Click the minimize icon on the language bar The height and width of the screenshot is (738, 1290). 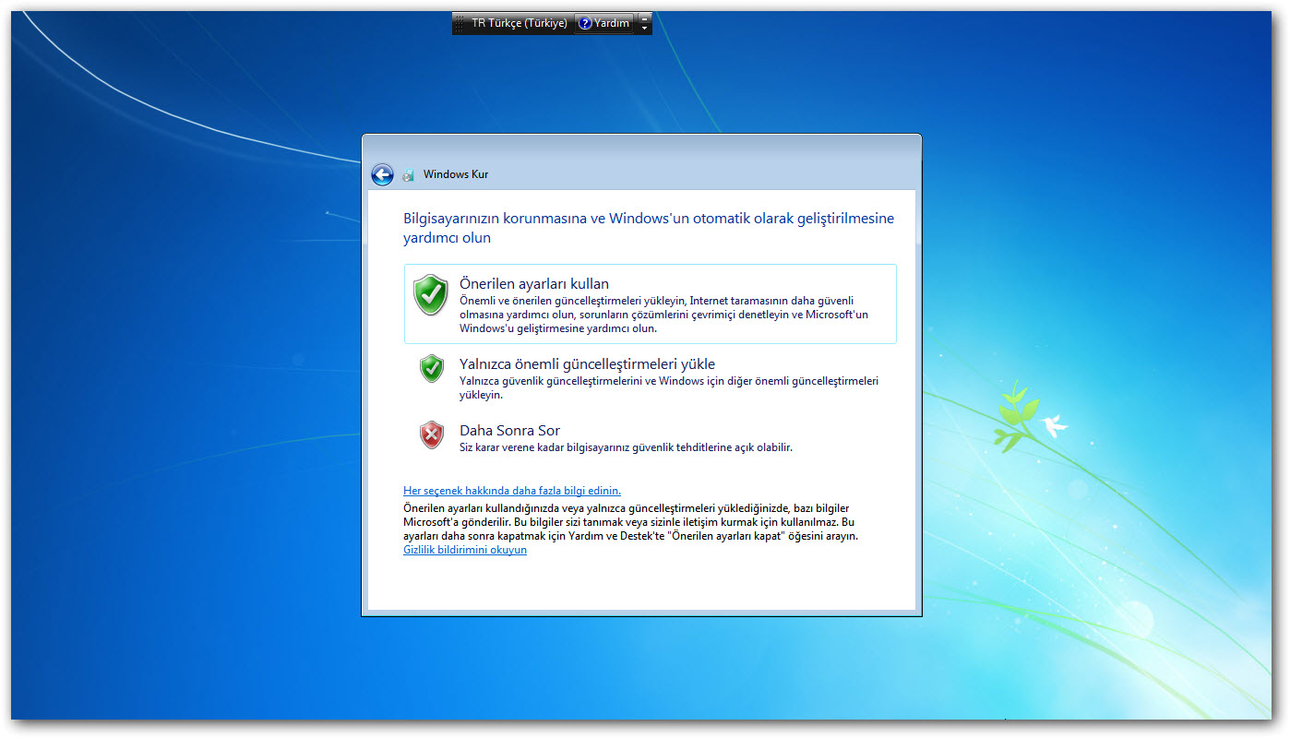coord(644,19)
